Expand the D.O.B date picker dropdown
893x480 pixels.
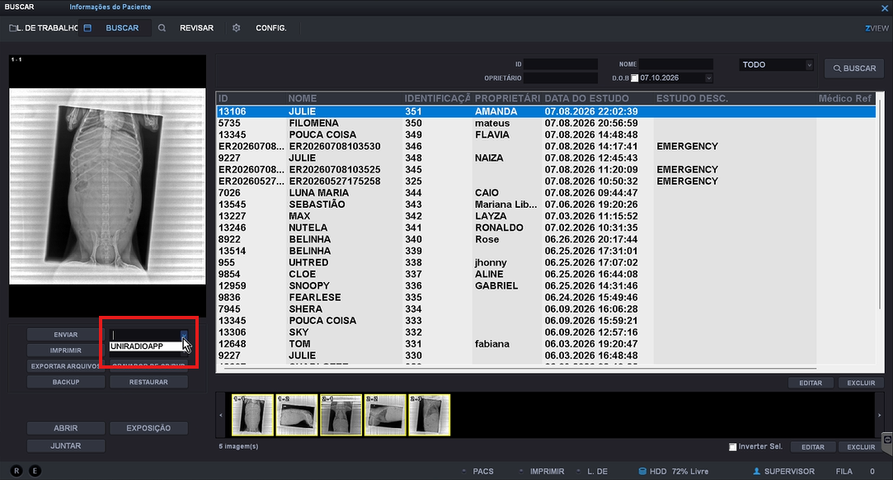pos(708,78)
